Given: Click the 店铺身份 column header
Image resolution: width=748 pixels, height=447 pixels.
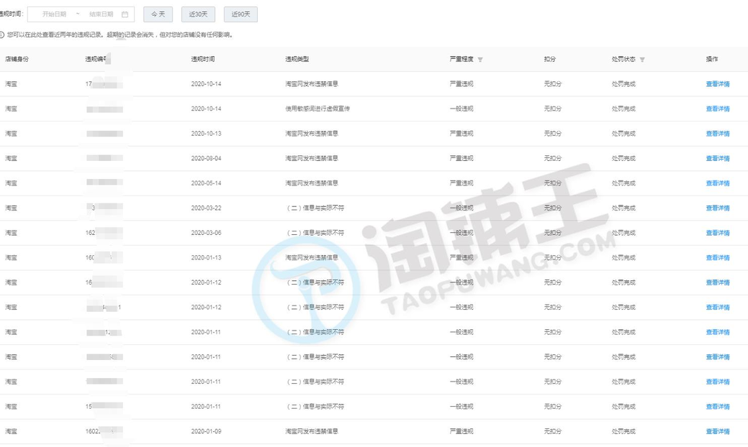Looking at the screenshot, I should [17, 59].
